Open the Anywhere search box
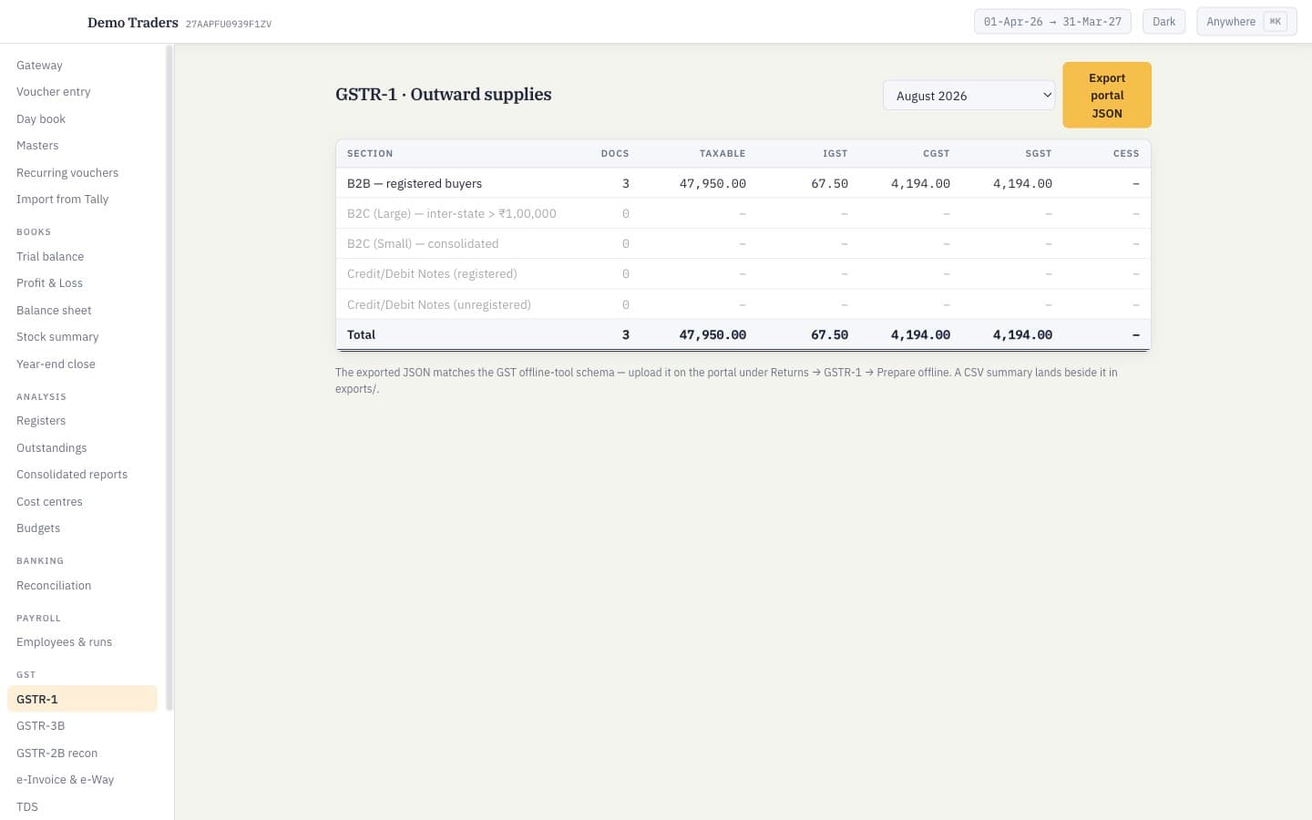This screenshot has height=820, width=1312. coord(1246,22)
